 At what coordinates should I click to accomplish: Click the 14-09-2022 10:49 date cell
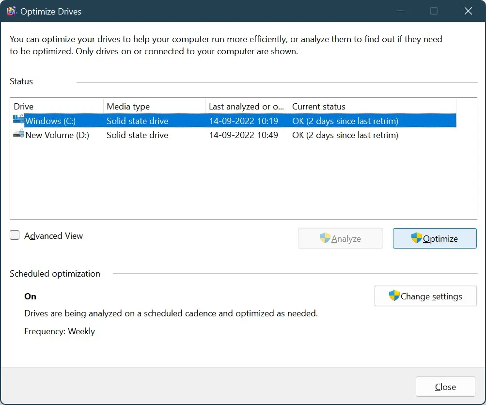point(243,135)
